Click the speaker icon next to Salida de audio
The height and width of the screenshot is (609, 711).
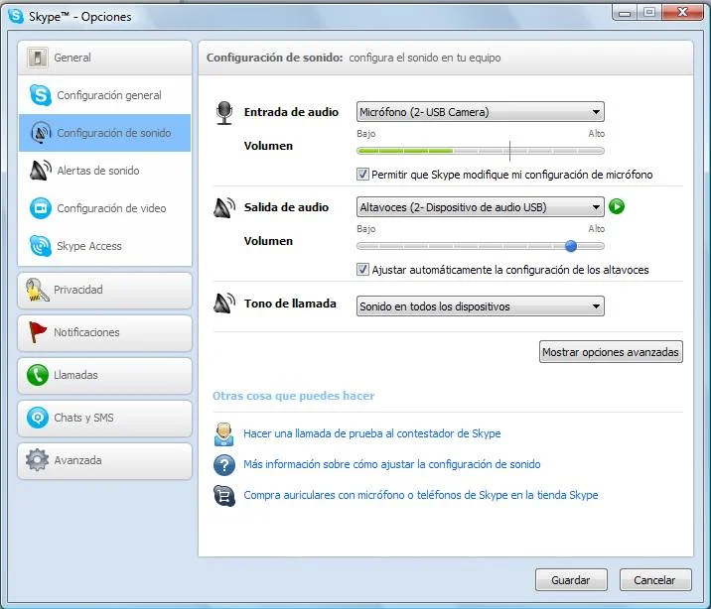click(x=224, y=208)
